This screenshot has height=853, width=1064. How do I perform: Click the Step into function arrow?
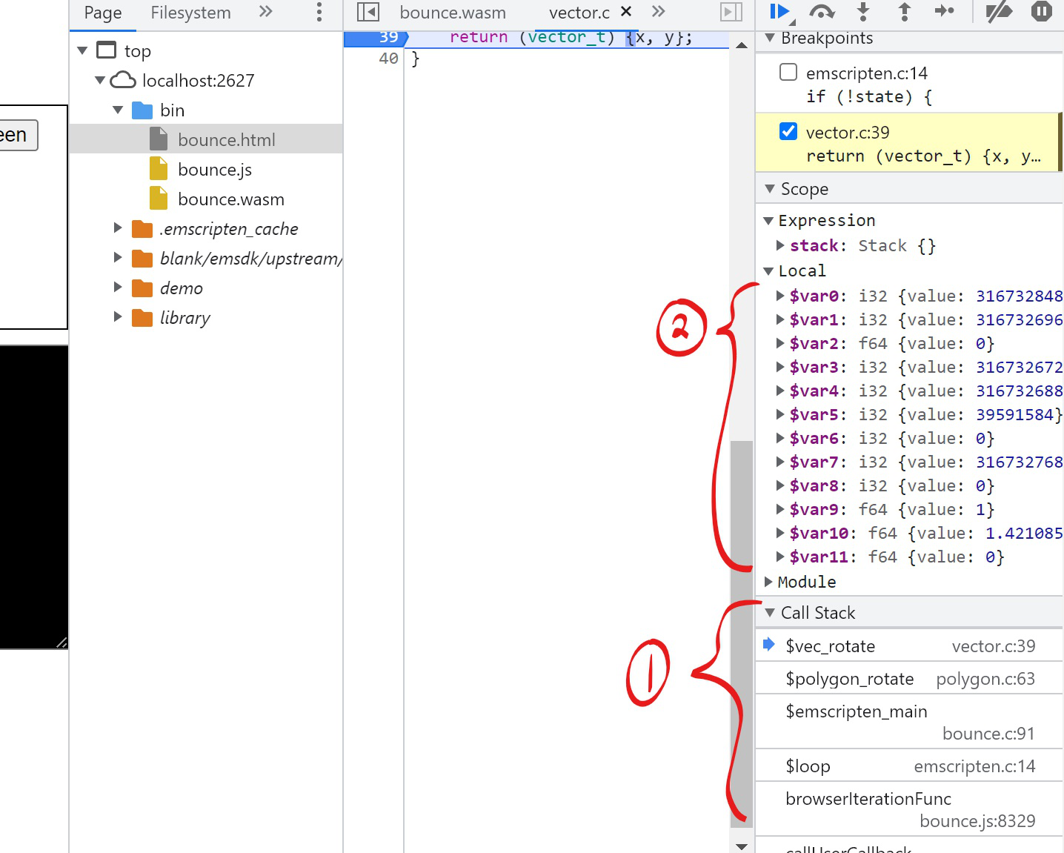pos(863,11)
